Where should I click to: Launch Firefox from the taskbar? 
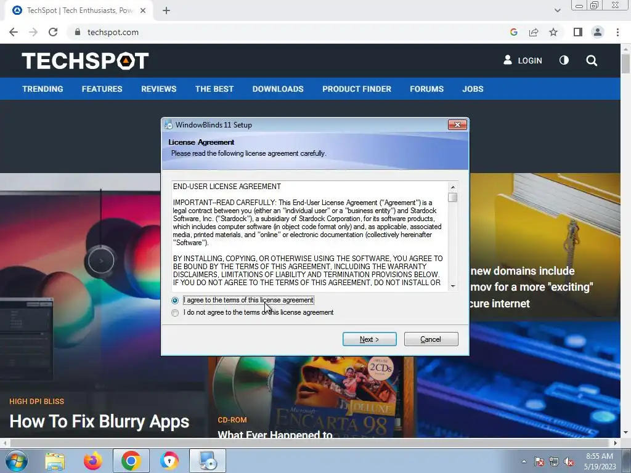92,461
